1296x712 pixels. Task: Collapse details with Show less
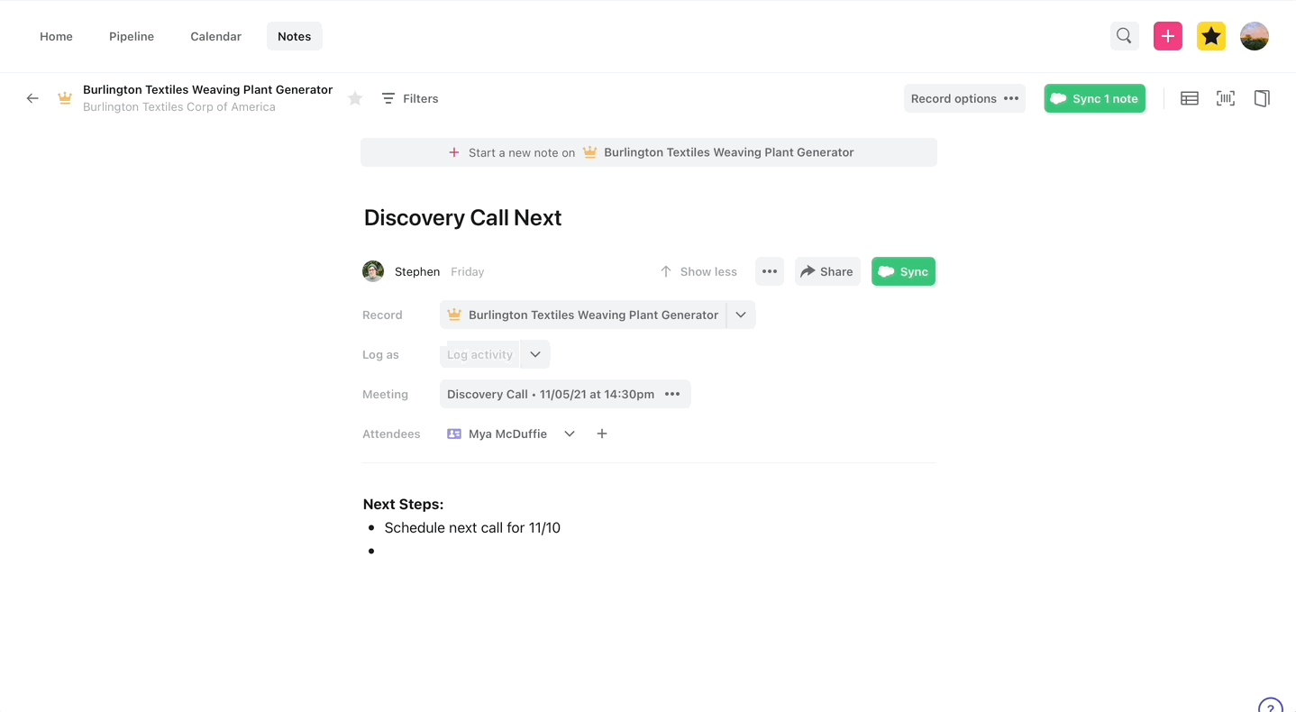coord(698,271)
